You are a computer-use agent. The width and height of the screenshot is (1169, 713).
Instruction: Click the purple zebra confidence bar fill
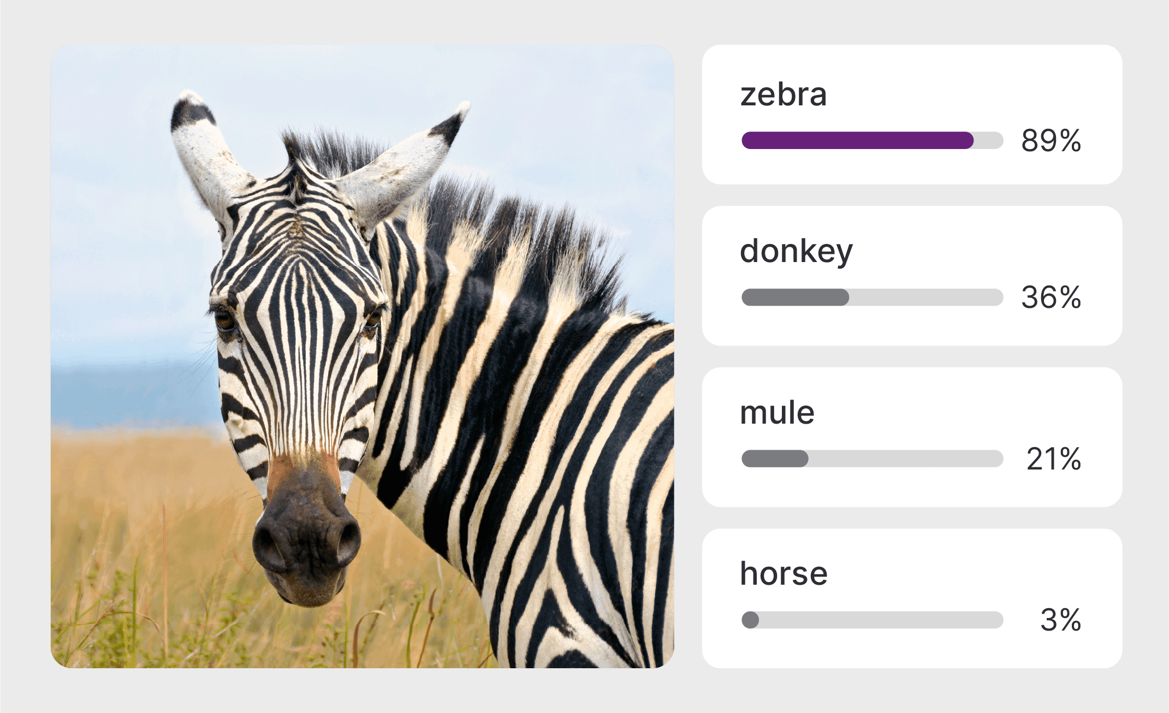coord(857,140)
